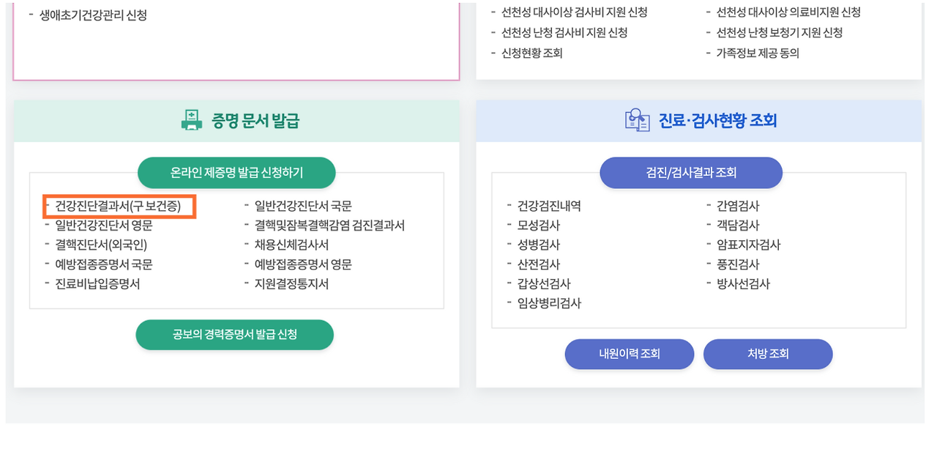Open 지원결정통지서

click(x=290, y=283)
